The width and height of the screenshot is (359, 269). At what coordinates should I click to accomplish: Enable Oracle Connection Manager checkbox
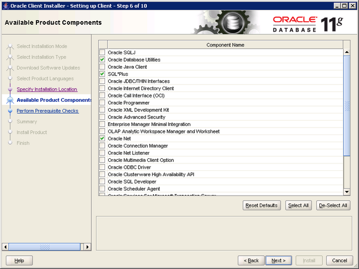click(102, 146)
